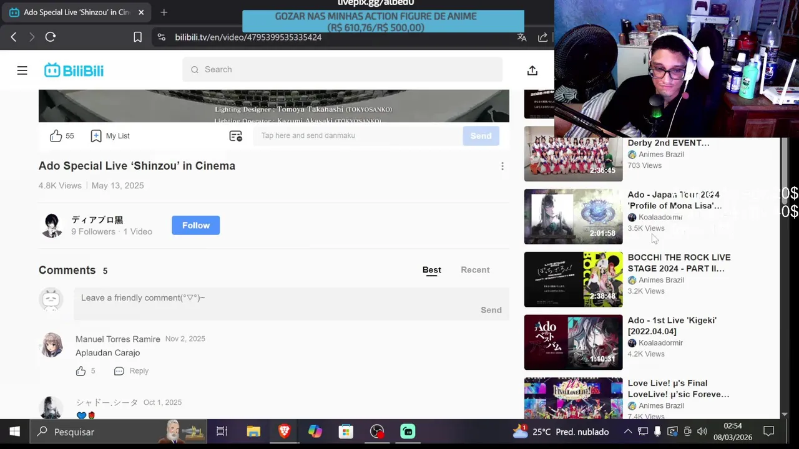Reply to Manuel Torres Ramire's comment
This screenshot has height=449, width=799.
pos(132,371)
